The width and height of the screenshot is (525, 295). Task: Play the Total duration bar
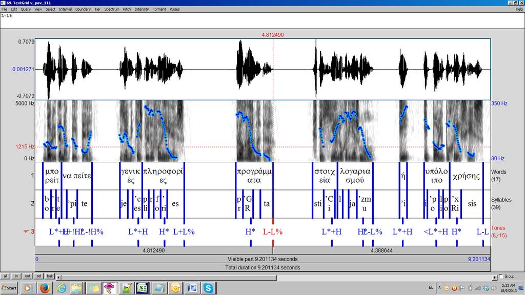click(262, 267)
